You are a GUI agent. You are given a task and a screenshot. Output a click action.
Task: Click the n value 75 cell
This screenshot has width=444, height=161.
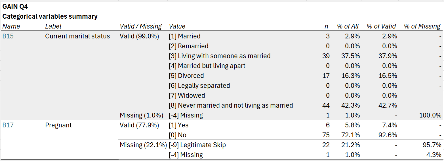[x=326, y=135]
